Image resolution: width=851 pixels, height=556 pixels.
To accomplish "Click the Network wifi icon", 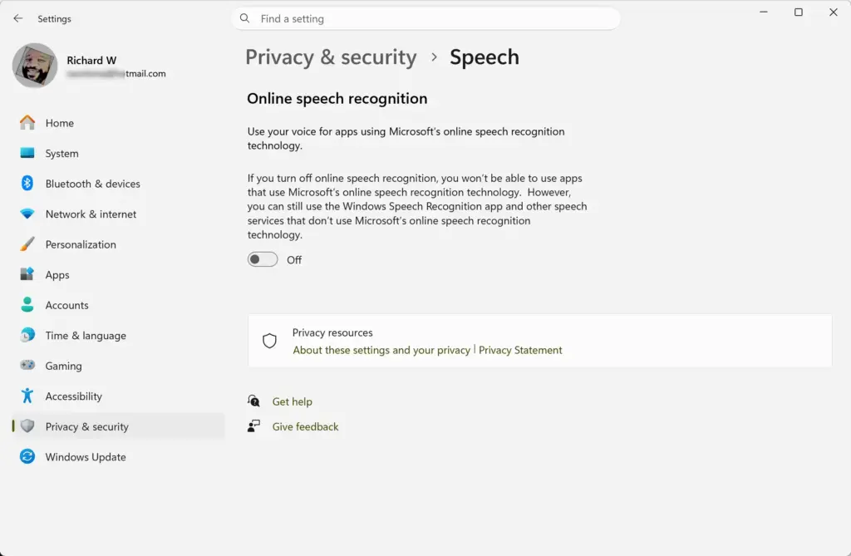I will click(27, 214).
